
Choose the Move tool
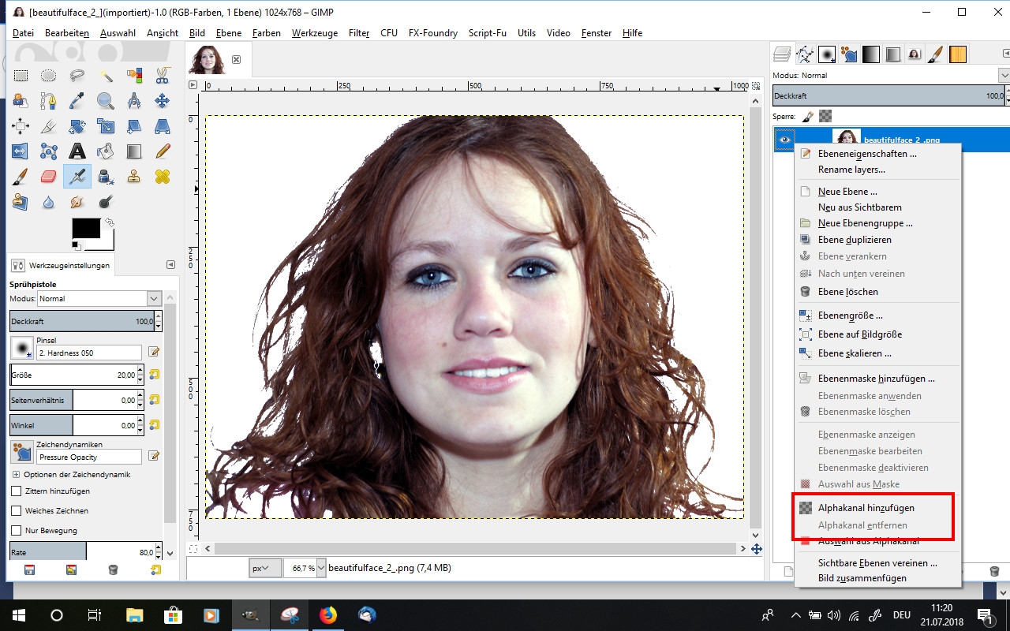click(163, 100)
